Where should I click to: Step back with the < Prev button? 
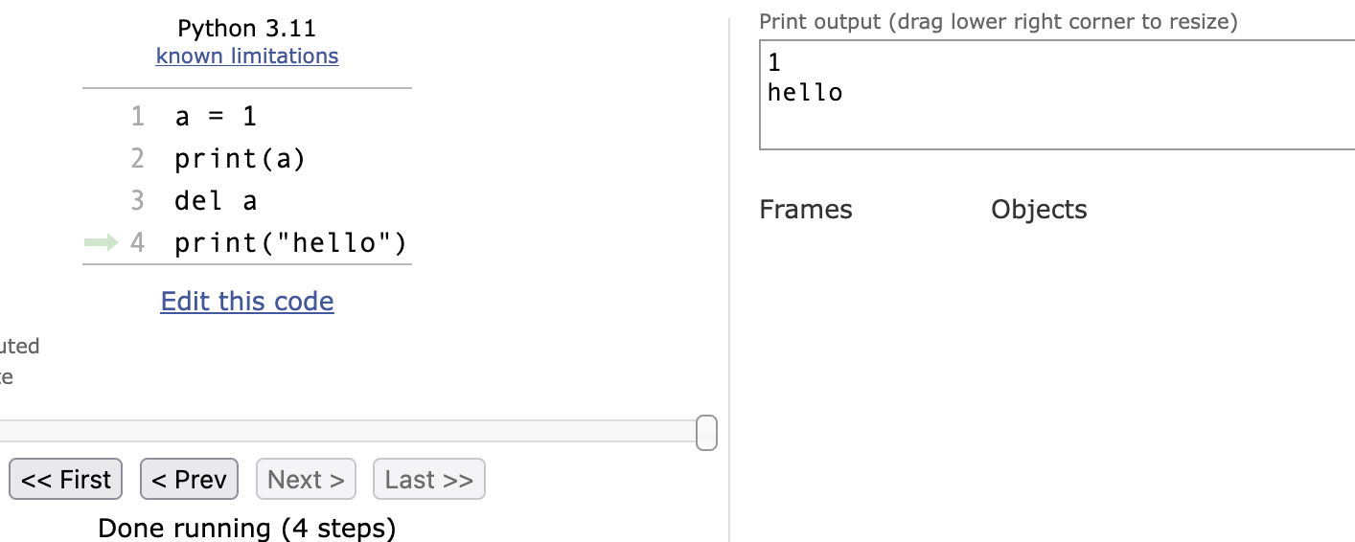tap(189, 480)
